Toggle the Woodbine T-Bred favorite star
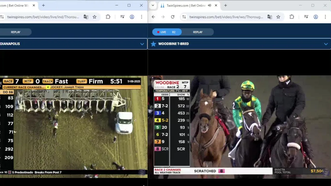Viewport: 331px width, 186px height. pos(153,44)
